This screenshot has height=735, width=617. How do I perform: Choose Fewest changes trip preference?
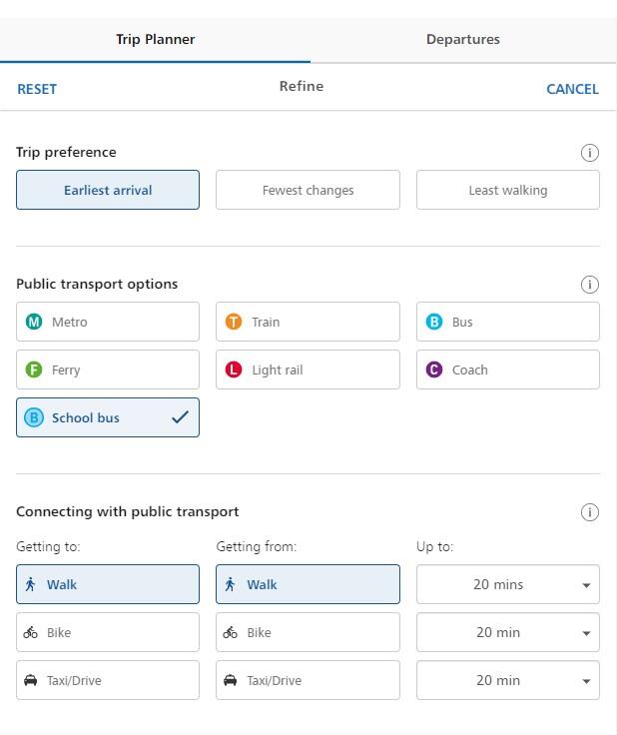(308, 191)
